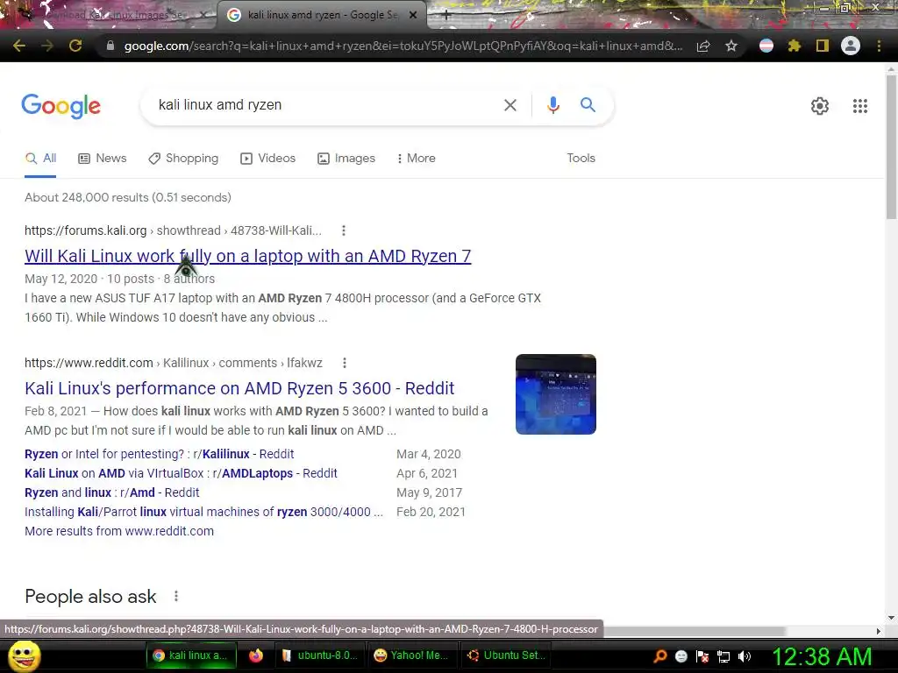Open options beside People also ask
Viewport: 898px width, 673px height.
[x=176, y=596]
